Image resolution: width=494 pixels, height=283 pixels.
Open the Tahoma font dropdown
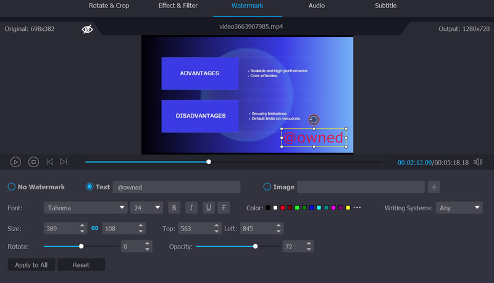click(85, 208)
